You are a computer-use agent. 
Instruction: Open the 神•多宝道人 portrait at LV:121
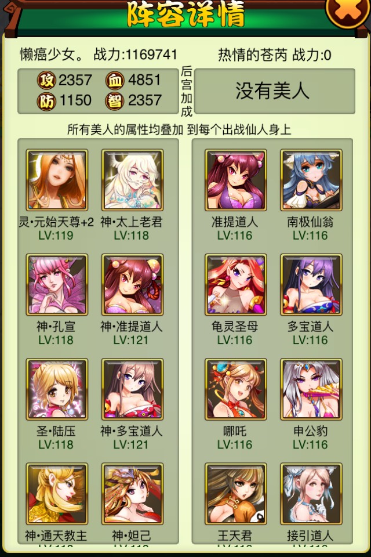click(x=132, y=389)
